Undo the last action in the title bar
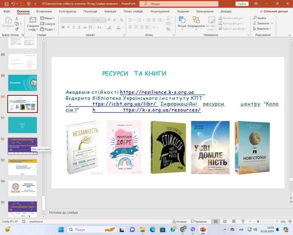The width and height of the screenshot is (293, 235). [13, 4]
